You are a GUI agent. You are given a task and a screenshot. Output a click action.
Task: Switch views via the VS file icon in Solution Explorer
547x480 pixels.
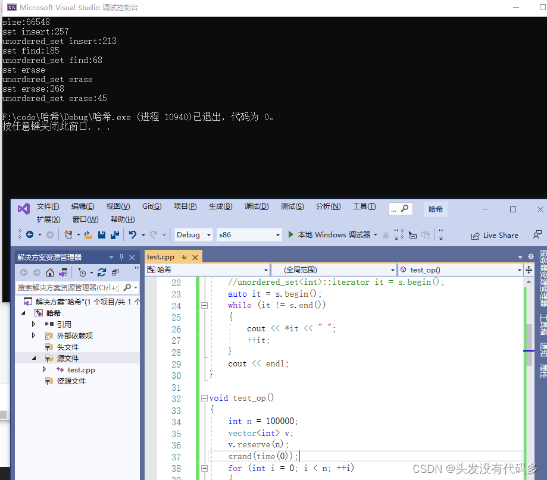point(63,272)
